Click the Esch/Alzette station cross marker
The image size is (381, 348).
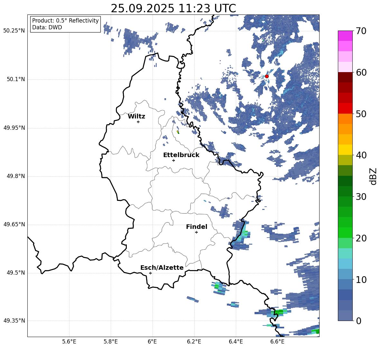[x=150, y=273]
